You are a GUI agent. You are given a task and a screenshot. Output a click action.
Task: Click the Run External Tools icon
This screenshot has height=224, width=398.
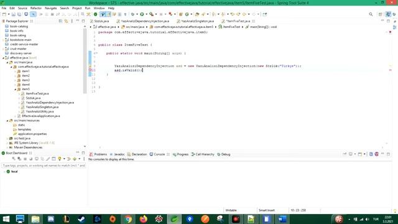tap(151, 14)
